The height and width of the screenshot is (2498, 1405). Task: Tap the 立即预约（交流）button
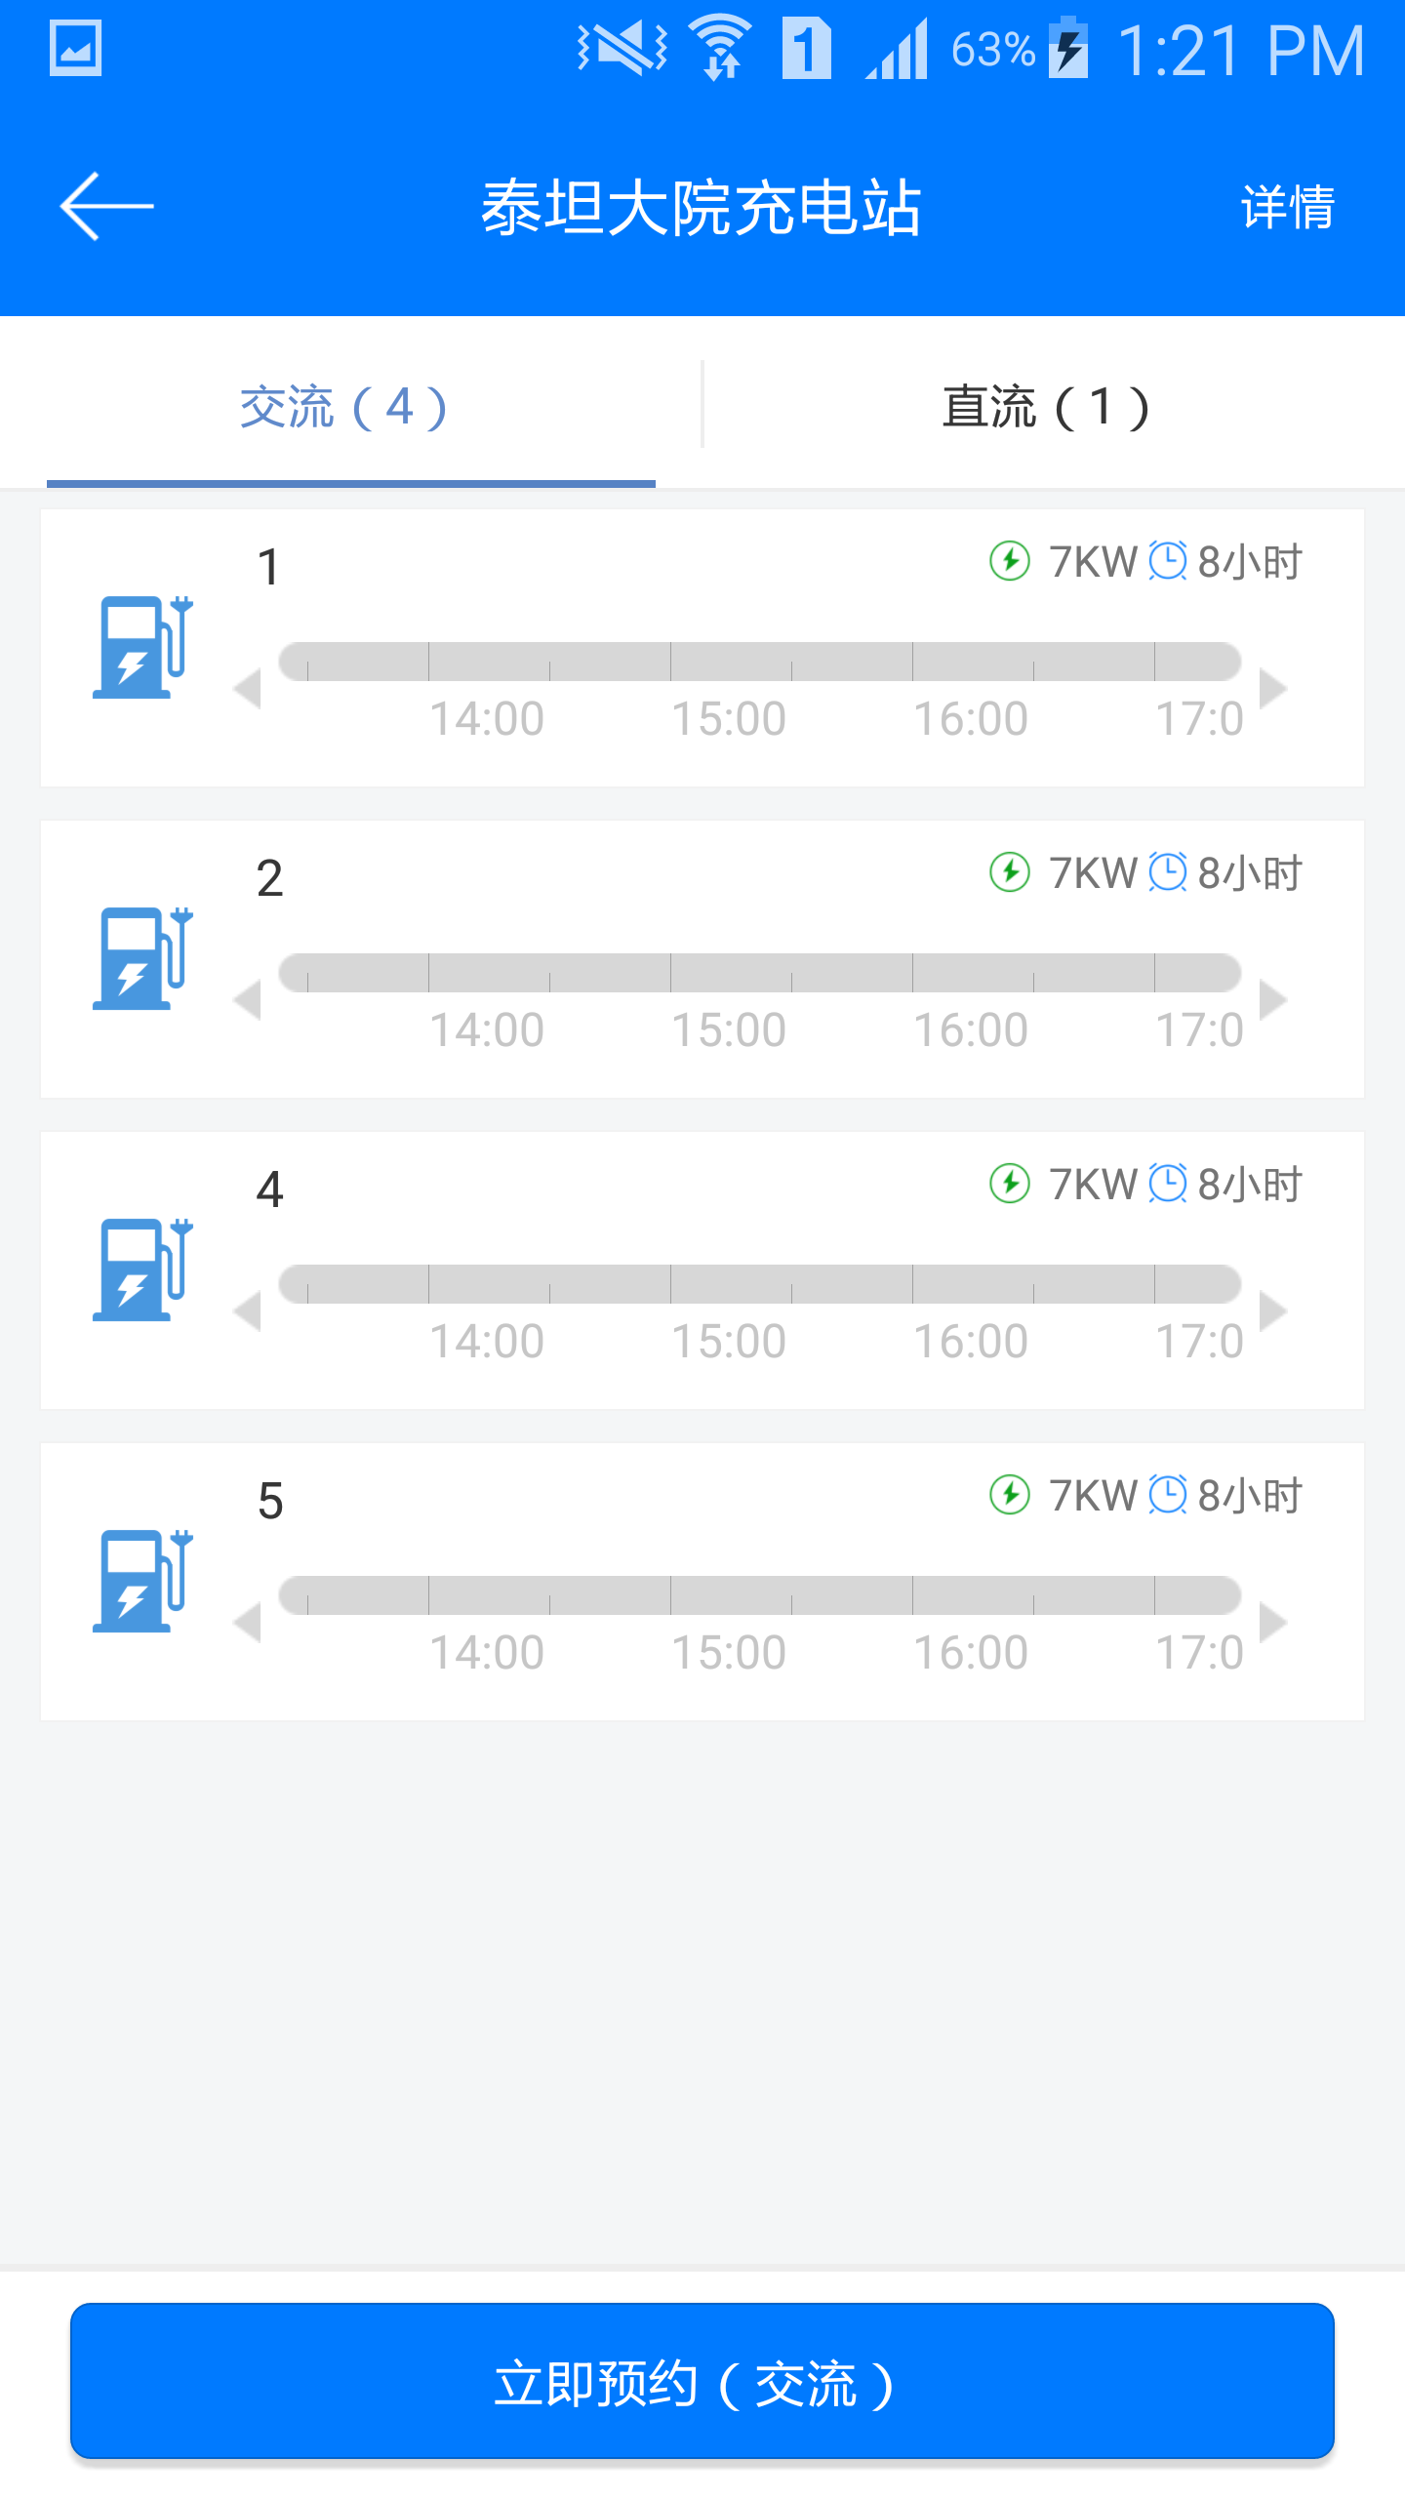click(702, 2381)
